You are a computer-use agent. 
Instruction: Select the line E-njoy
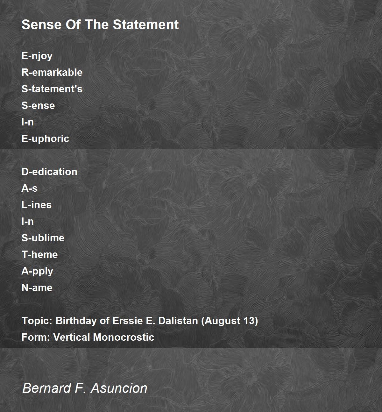pos(37,56)
